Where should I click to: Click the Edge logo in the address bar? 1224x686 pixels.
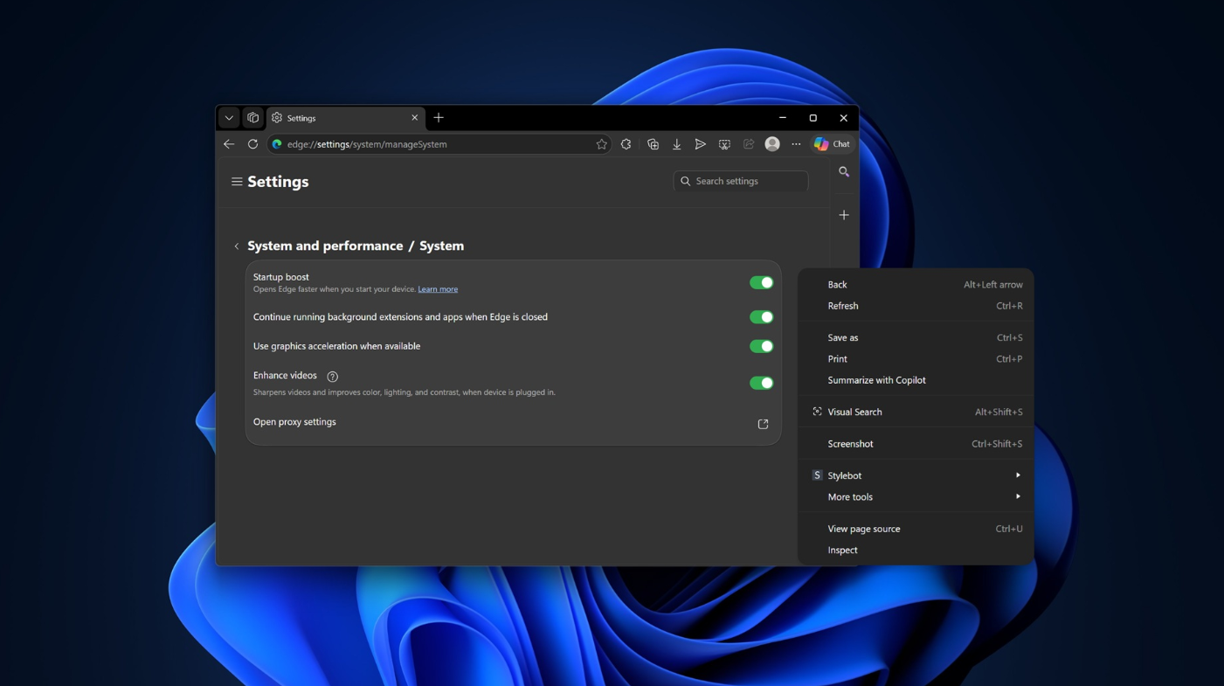[x=277, y=144]
